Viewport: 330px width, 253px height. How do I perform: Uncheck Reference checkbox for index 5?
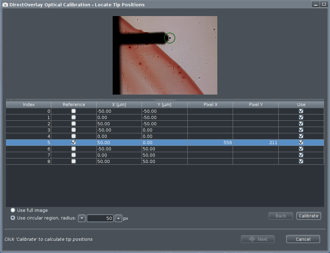(74, 142)
